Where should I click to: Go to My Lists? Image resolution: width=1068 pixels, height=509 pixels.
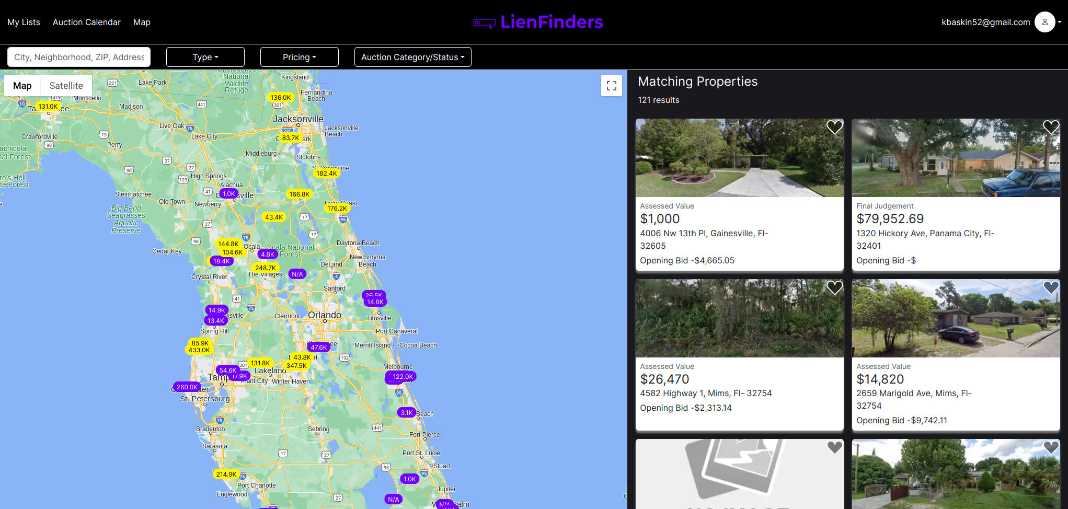pos(24,22)
